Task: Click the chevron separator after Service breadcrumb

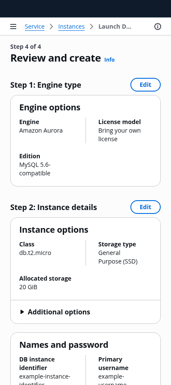Action: point(51,27)
